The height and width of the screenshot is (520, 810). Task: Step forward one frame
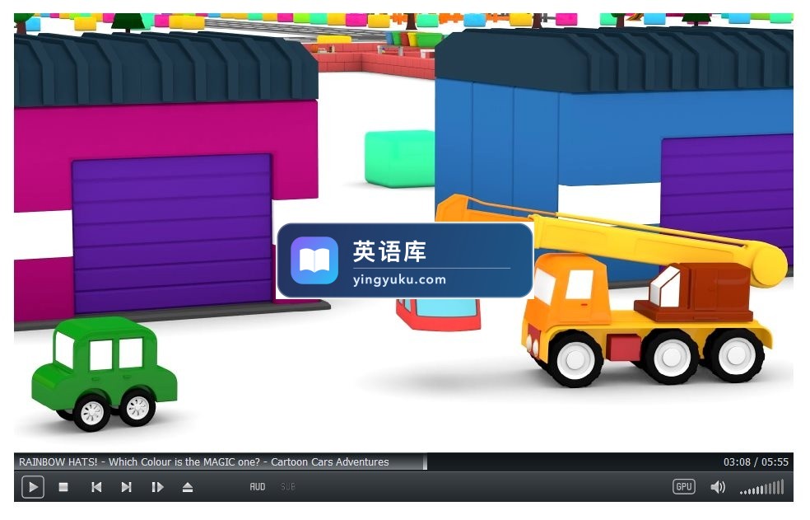pyautogui.click(x=157, y=487)
